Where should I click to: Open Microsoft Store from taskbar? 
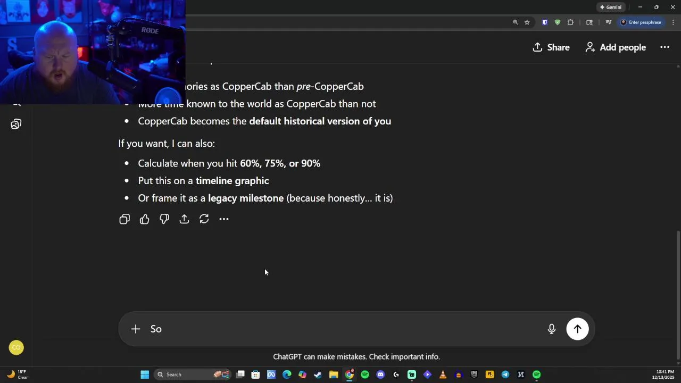[255, 374]
